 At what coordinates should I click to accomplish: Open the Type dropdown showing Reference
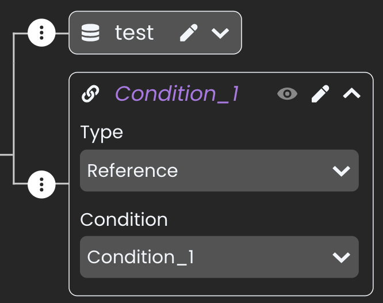[219, 171]
